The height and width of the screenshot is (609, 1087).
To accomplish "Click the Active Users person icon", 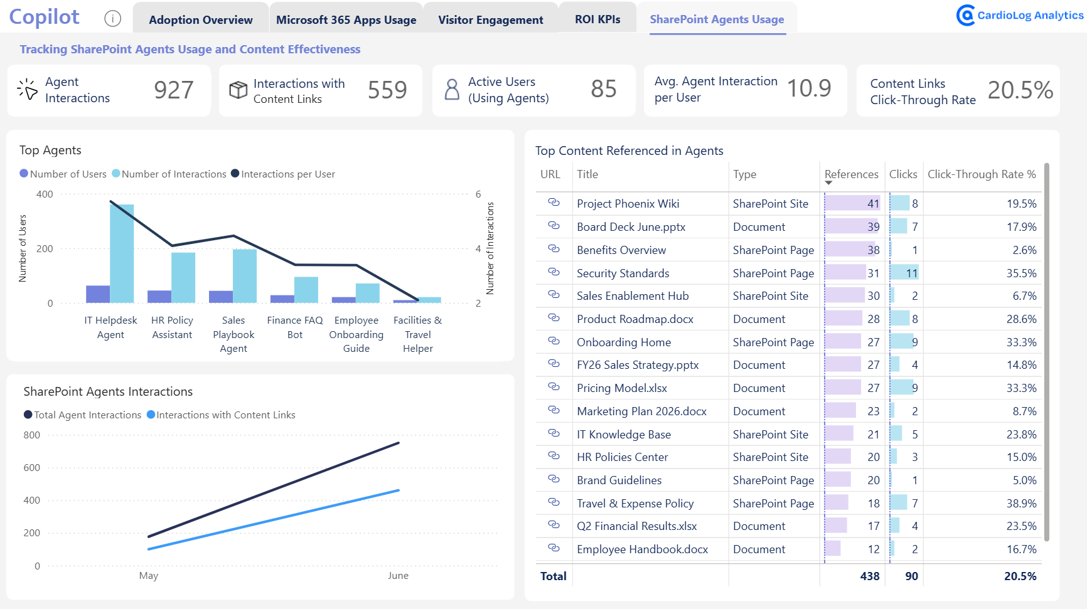I will pyautogui.click(x=452, y=89).
